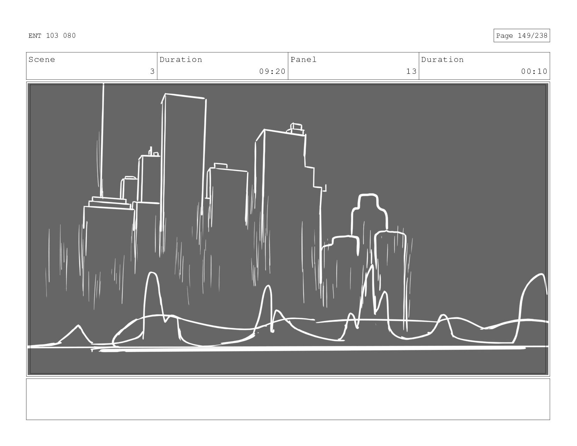Click the 'Duration' label beside the Scene cell

[181, 60]
